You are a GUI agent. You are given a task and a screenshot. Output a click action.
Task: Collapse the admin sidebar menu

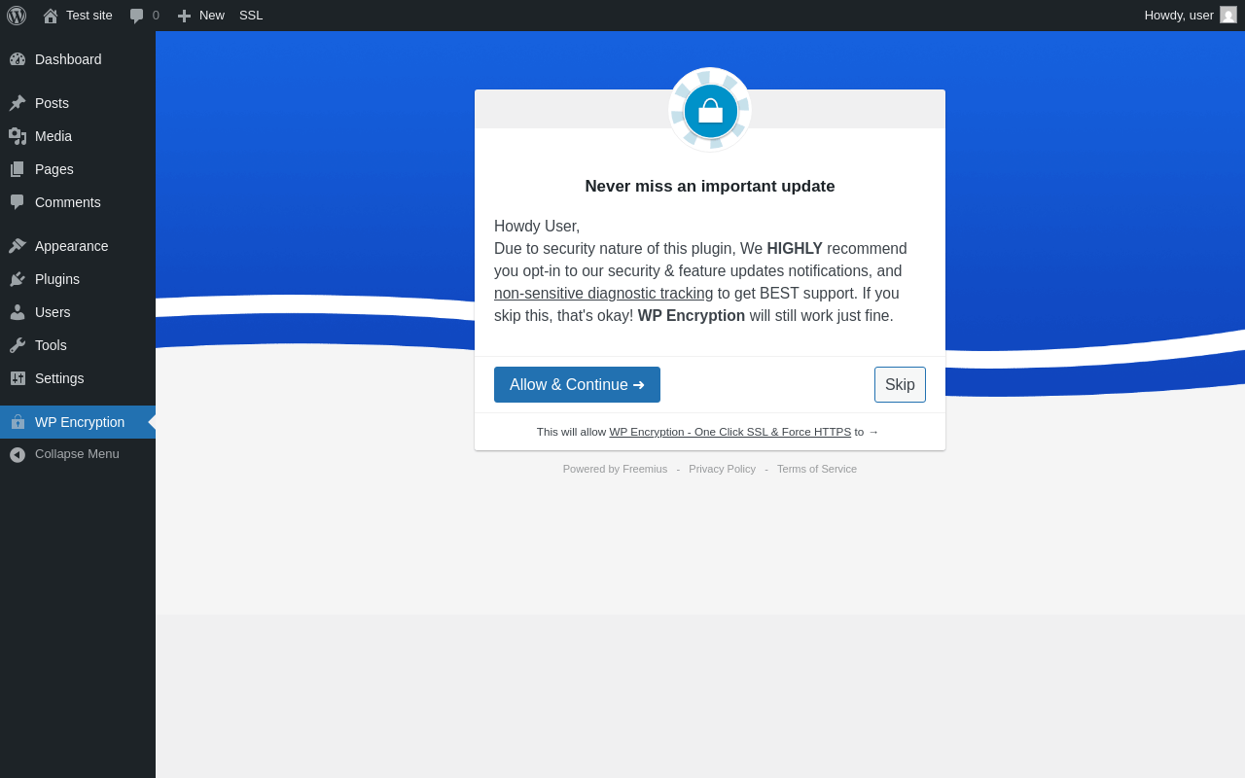pos(78,454)
